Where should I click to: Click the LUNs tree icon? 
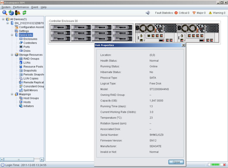click(21, 63)
